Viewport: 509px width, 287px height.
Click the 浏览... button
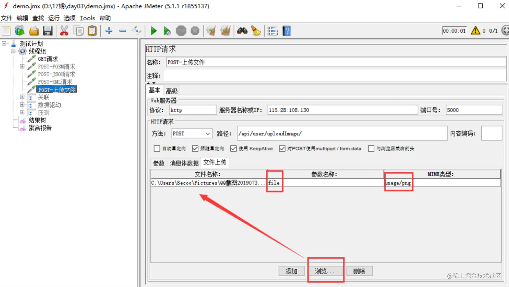click(325, 271)
